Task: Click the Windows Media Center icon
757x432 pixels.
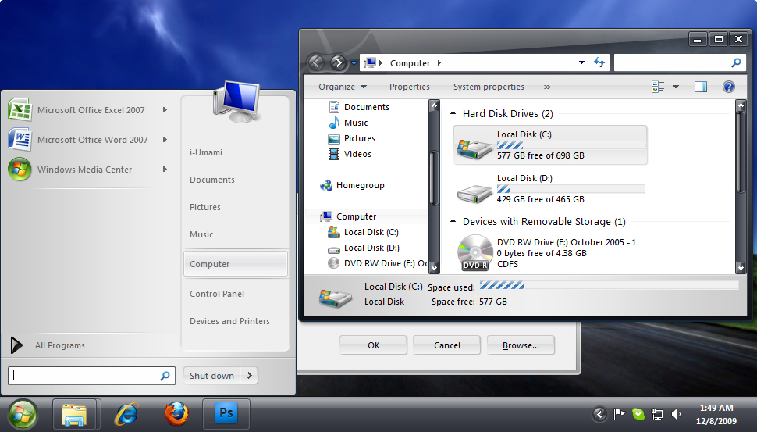Action: (20, 169)
